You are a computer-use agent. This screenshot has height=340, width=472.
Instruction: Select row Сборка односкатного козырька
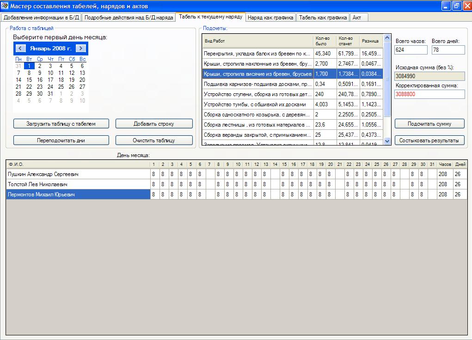click(293, 115)
